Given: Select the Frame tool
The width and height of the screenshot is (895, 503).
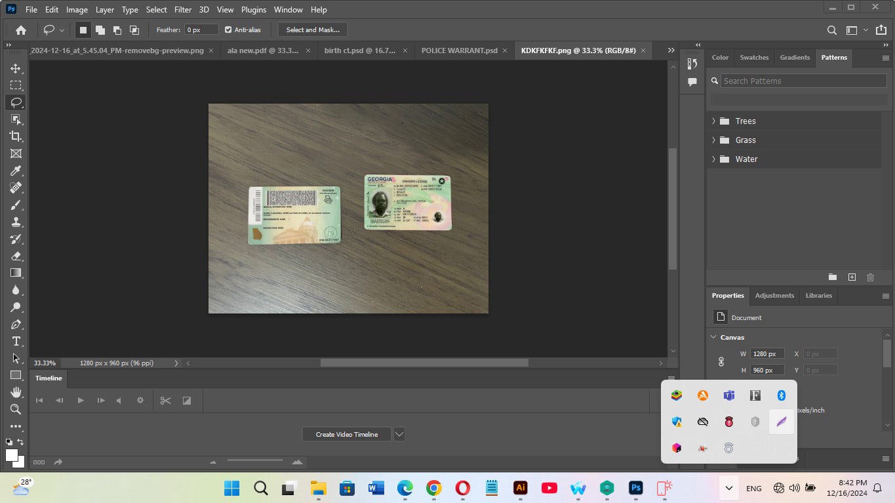Looking at the screenshot, I should [x=16, y=153].
